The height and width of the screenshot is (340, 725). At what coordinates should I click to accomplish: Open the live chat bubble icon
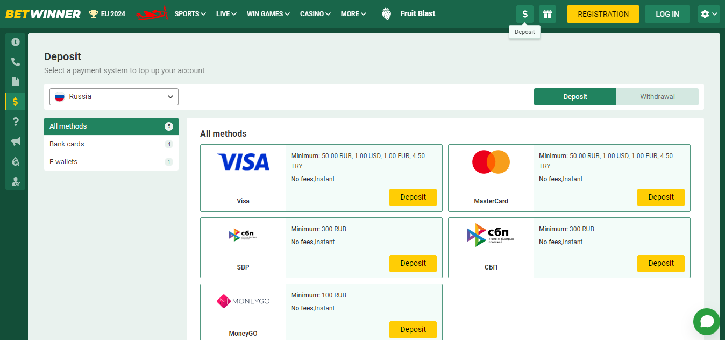(706, 322)
